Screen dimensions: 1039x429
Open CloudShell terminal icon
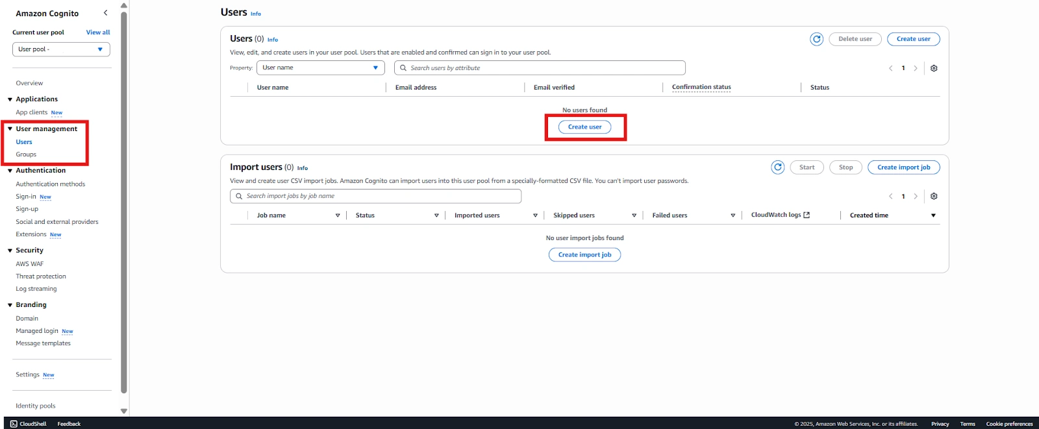pyautogui.click(x=14, y=424)
